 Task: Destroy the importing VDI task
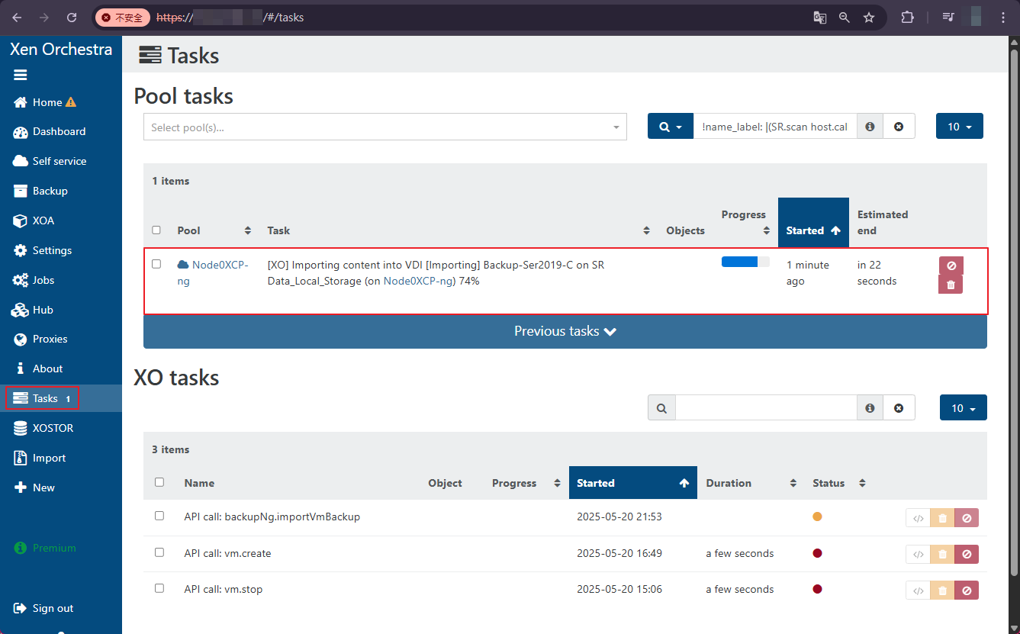[951, 285]
